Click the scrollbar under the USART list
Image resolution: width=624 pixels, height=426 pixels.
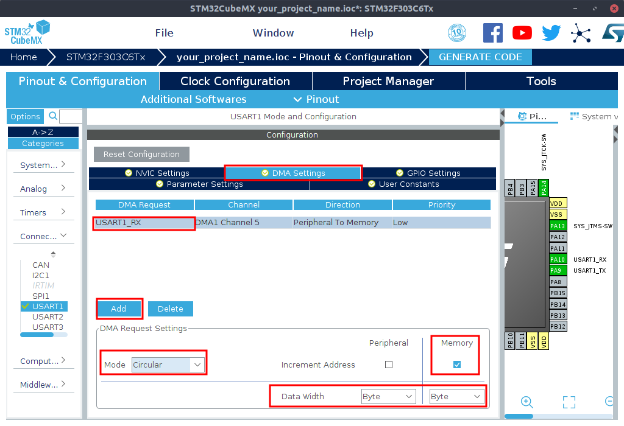point(44,335)
